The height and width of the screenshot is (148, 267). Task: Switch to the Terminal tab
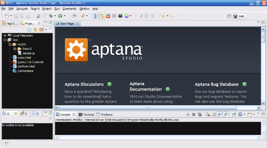(x=86, y=115)
